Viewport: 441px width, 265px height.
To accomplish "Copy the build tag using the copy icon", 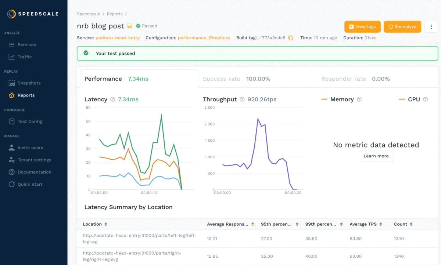I will (x=290, y=37).
